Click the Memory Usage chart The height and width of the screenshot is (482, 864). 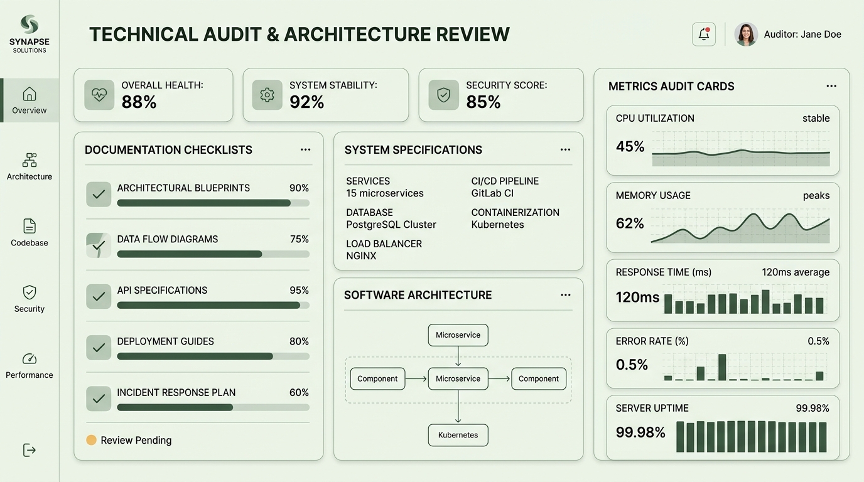pos(740,227)
